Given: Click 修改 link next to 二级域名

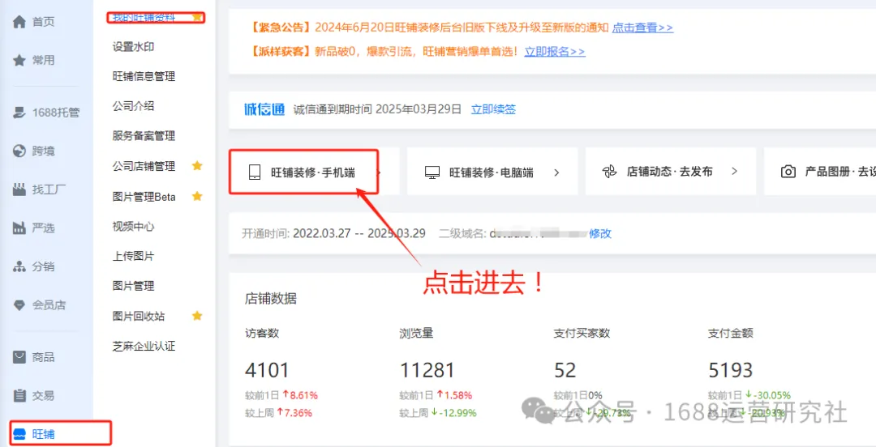Looking at the screenshot, I should click(x=600, y=233).
